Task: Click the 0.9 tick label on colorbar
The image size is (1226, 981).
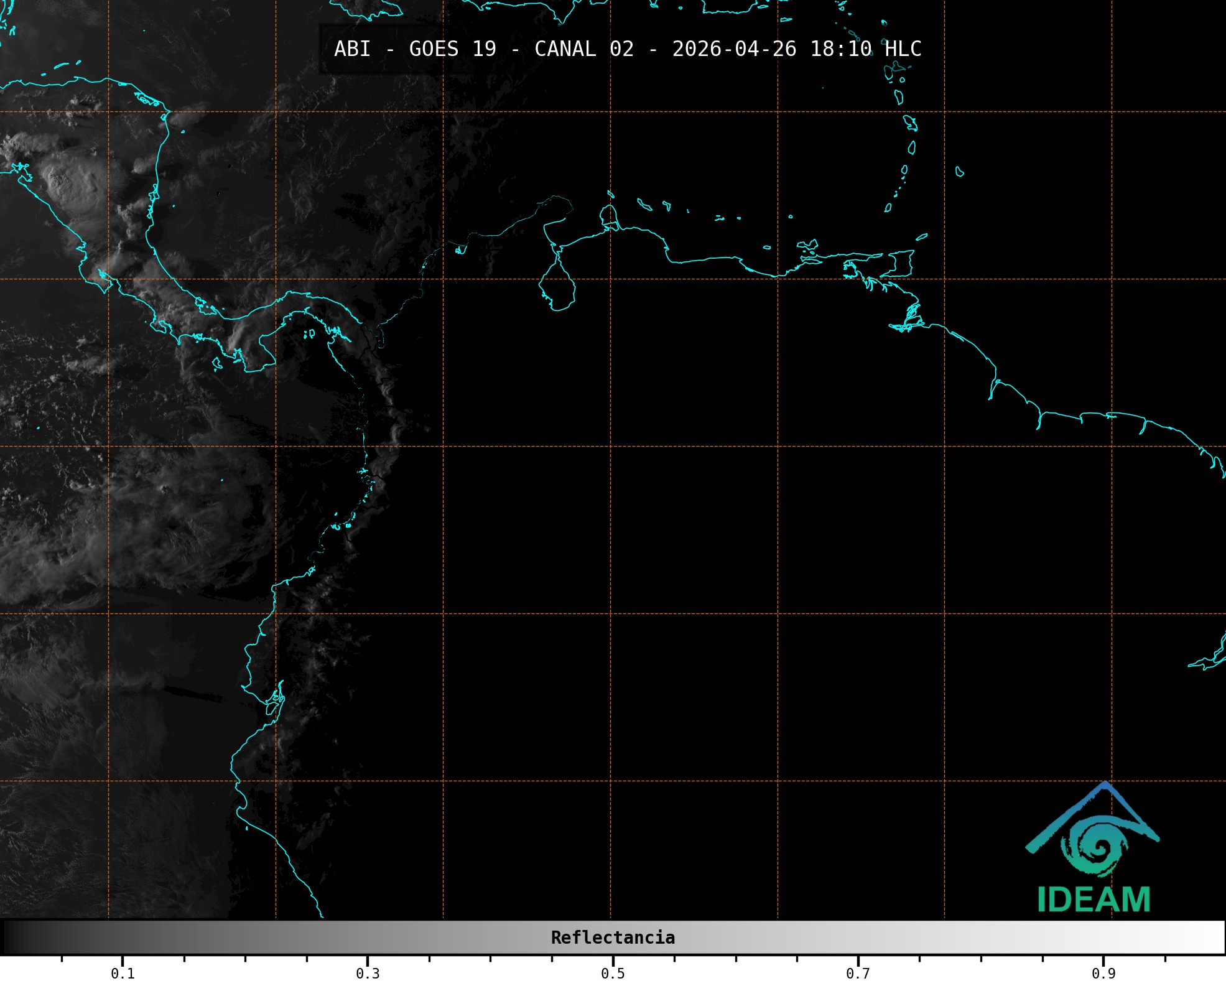Action: click(1103, 973)
